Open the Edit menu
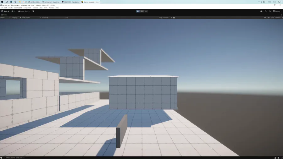This screenshot has width=283, height=159. click(6, 8)
